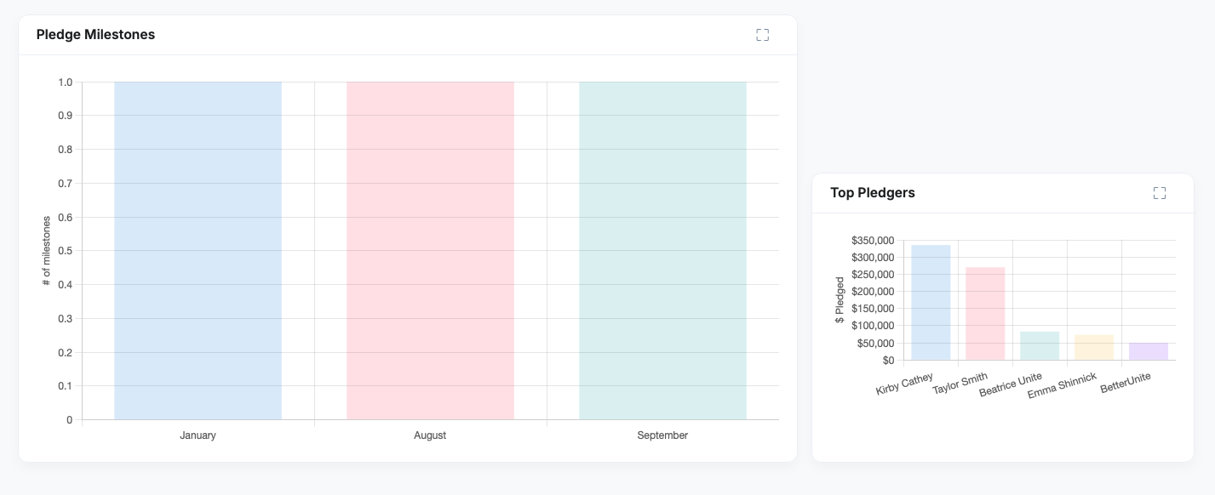Click the Top Pledgers title
The height and width of the screenshot is (495, 1215).
click(873, 193)
